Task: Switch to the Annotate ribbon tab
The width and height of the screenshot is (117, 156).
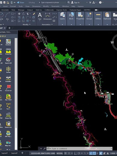Action: 5,10
